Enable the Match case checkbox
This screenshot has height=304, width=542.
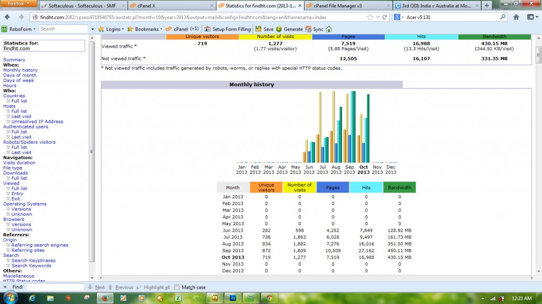[177, 287]
